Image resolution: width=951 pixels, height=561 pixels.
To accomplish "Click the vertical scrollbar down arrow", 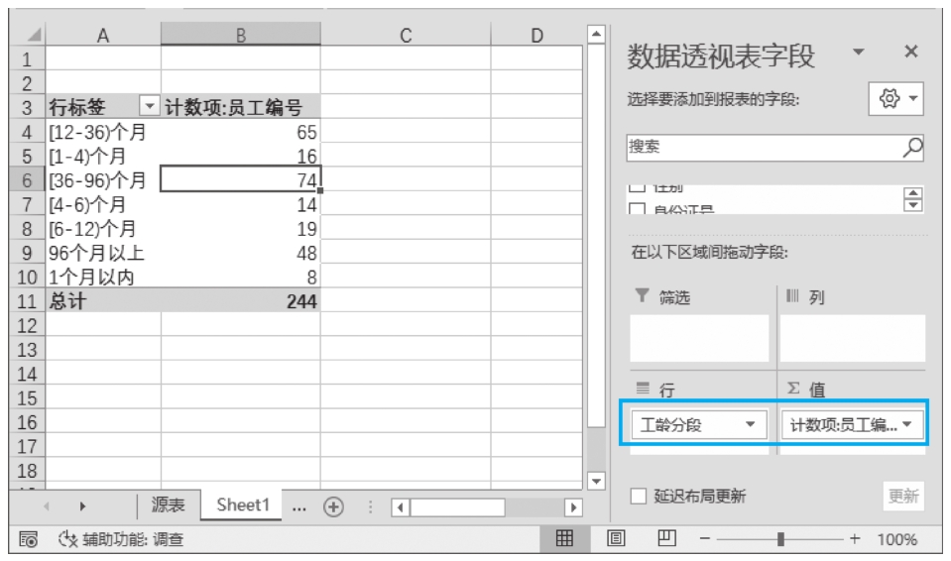I will pyautogui.click(x=596, y=481).
